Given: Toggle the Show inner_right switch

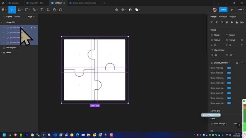Looking at the screenshot, I should tap(229, 83).
